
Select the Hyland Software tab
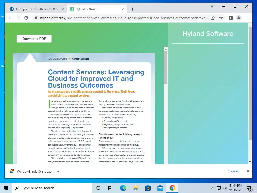[x=97, y=9]
